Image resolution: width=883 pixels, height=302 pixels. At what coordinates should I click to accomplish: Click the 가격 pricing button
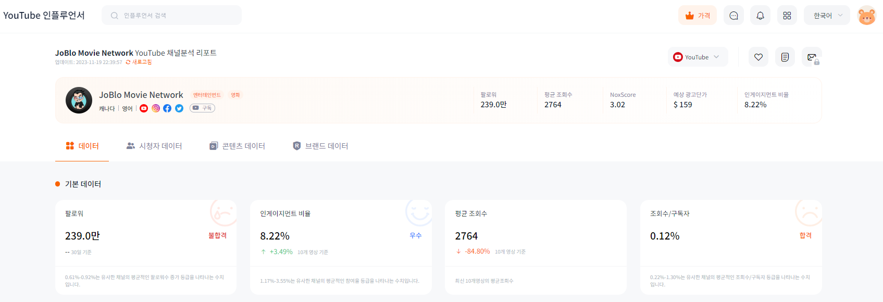698,16
